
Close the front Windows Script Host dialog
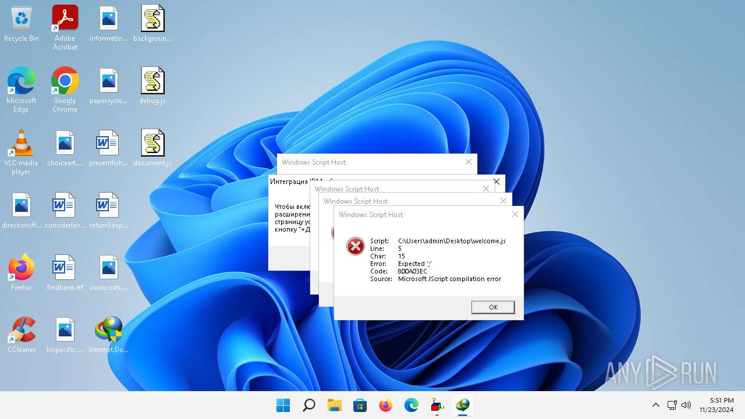[515, 214]
